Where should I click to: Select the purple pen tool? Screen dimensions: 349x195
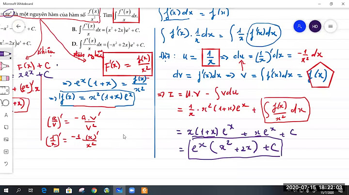5,54
